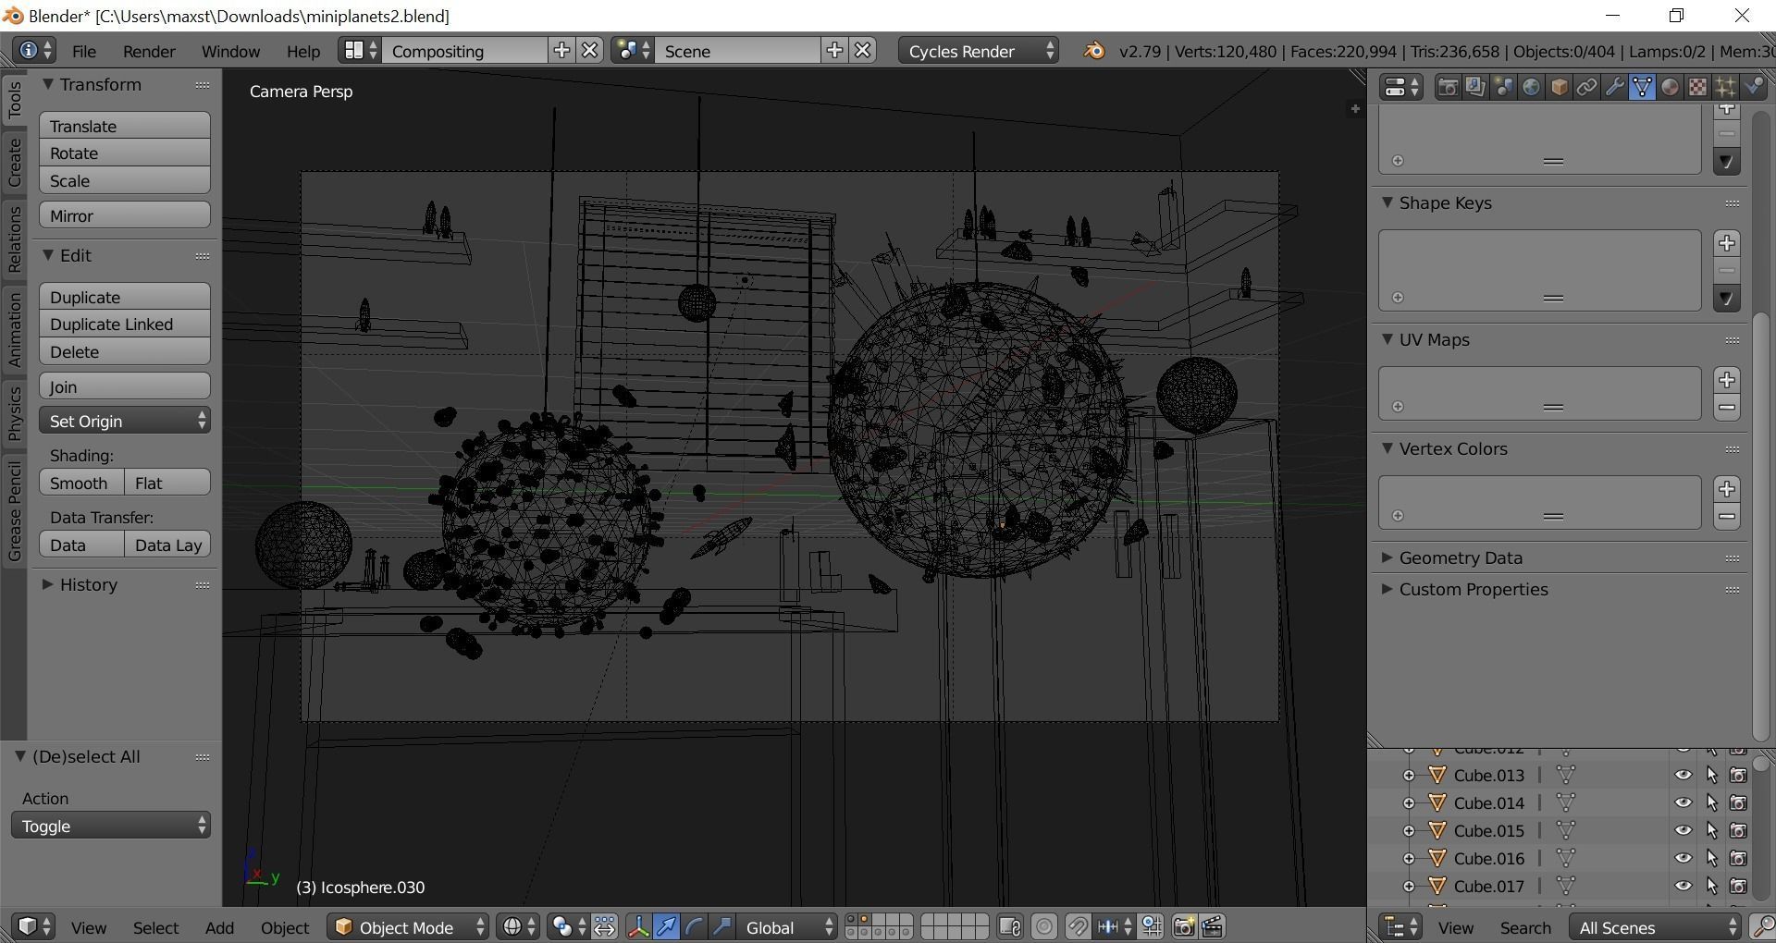1776x943 pixels.
Task: Expand the Geometry Data panel
Action: (x=1460, y=557)
